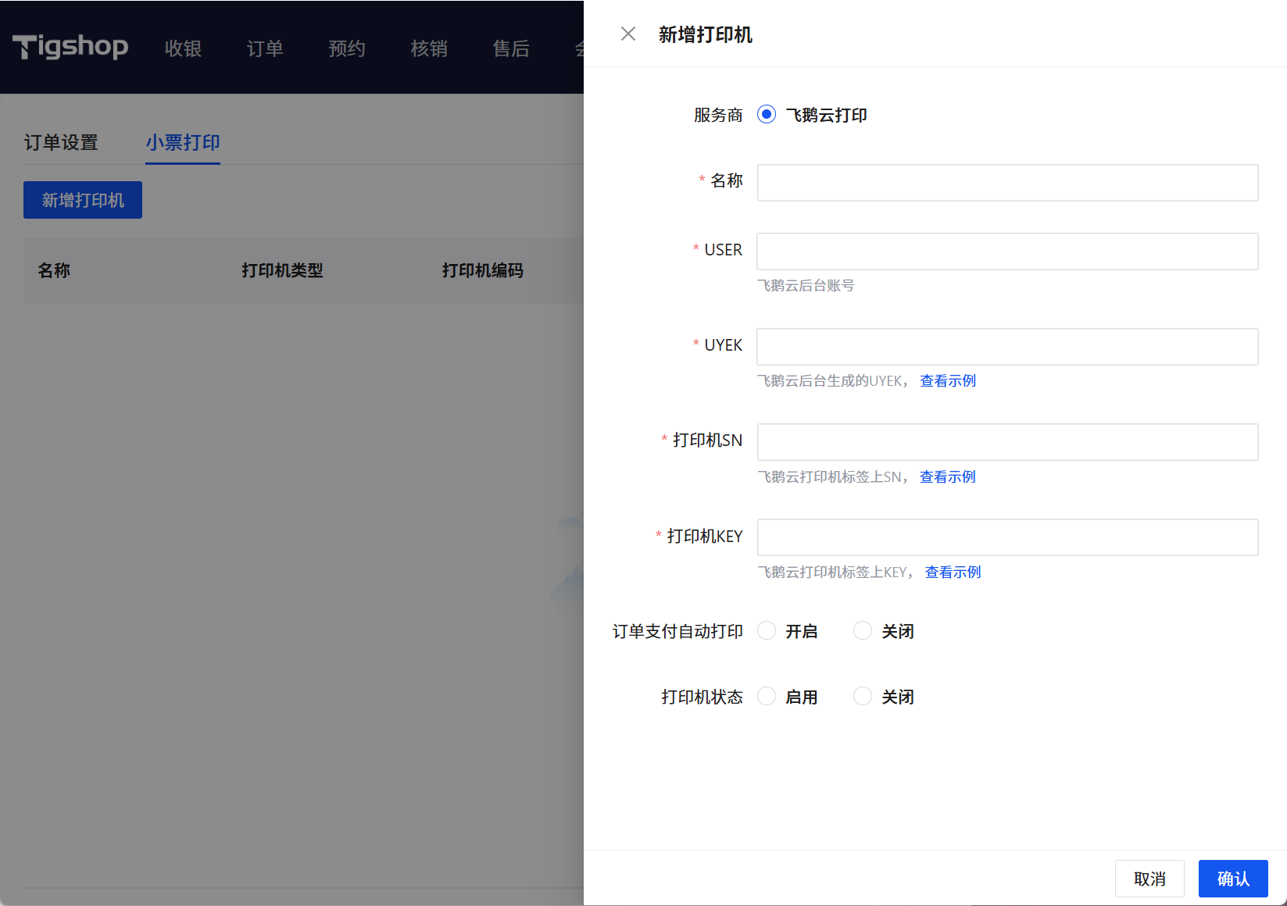The height and width of the screenshot is (906, 1287).
Task: Click the Tigshop logo
Action: tap(70, 47)
